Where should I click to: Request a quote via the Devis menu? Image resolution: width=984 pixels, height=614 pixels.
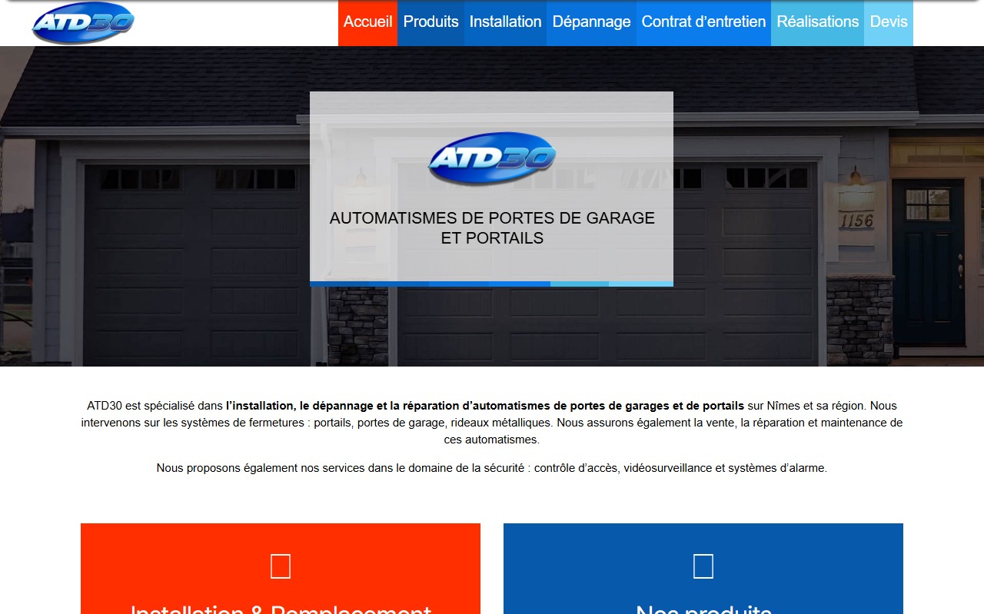click(x=889, y=23)
